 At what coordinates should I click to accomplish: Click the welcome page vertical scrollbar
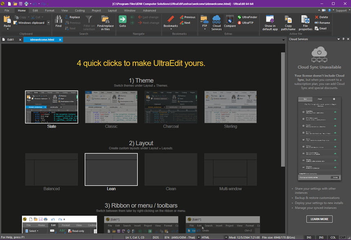tap(283, 110)
